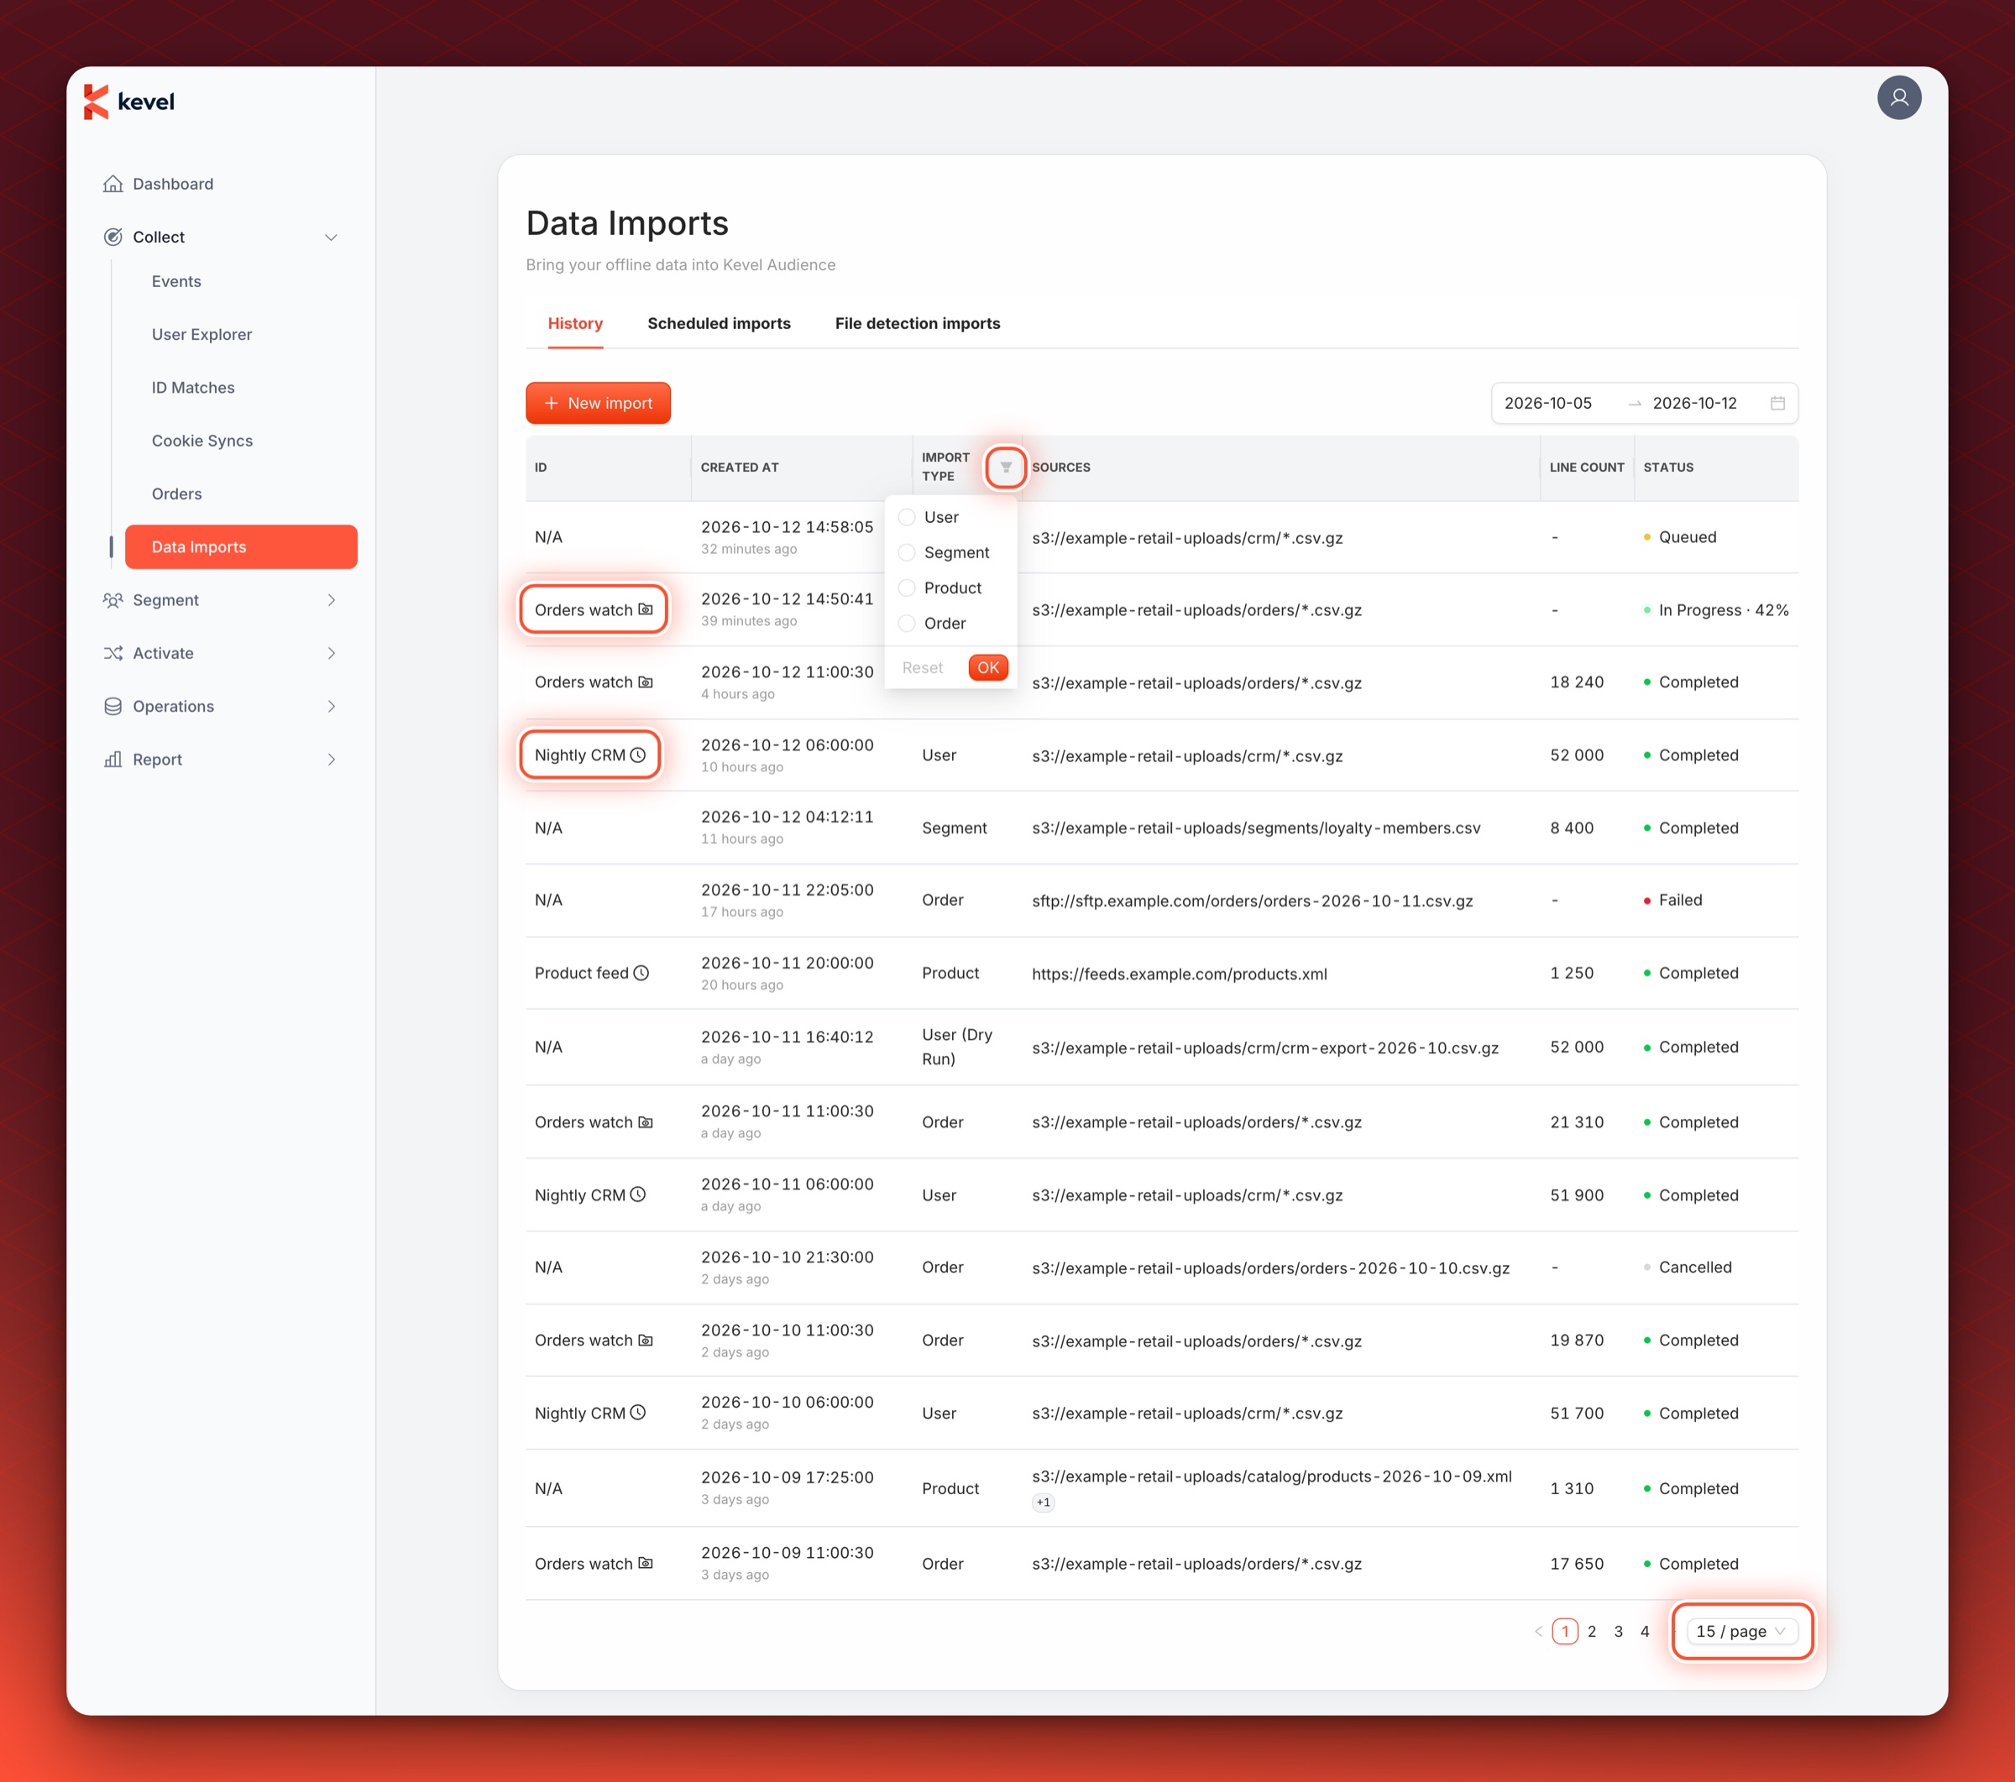Click the Segment people icon
This screenshot has height=1782, width=2015.
113,600
